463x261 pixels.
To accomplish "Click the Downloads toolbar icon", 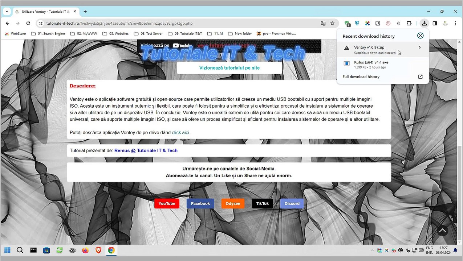I will click(x=424, y=23).
